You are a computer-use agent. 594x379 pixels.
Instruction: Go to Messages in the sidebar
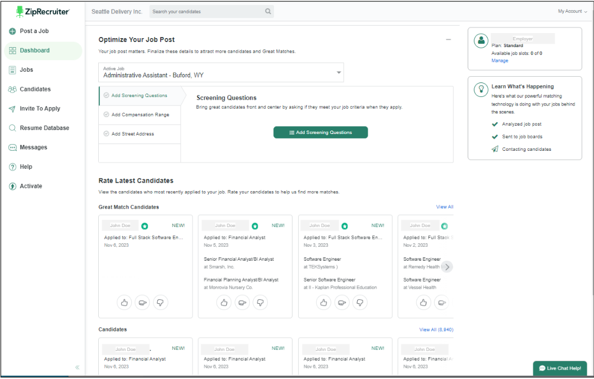(x=33, y=147)
